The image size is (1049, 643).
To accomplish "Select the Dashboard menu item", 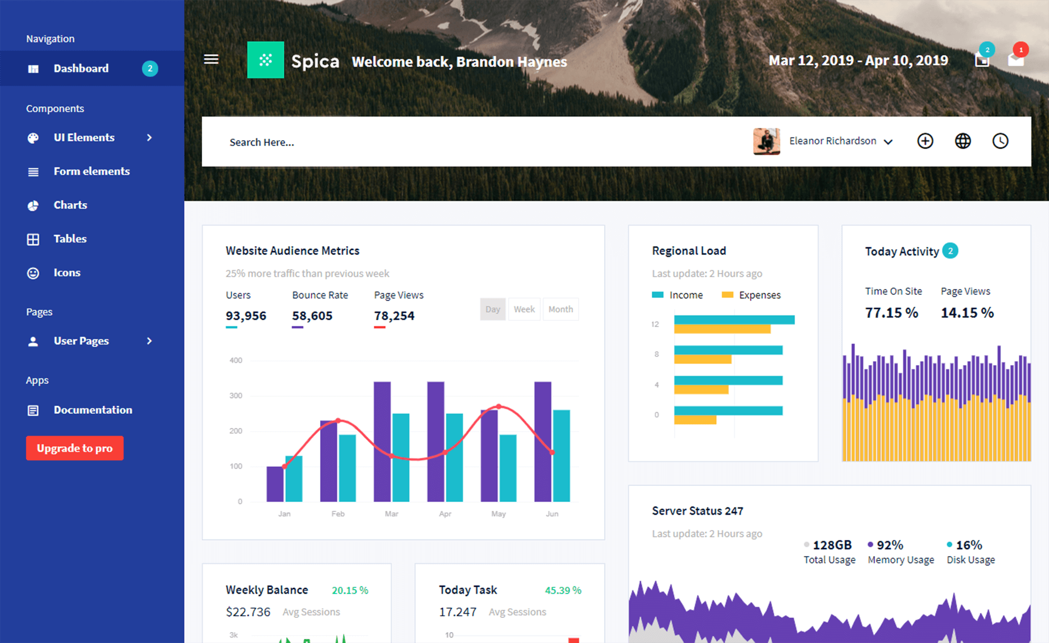I will click(x=80, y=68).
